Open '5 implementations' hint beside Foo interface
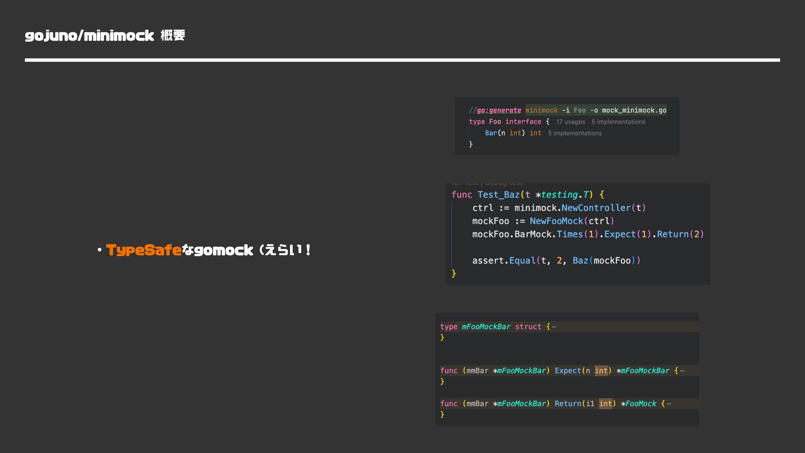805x453 pixels. [618, 122]
